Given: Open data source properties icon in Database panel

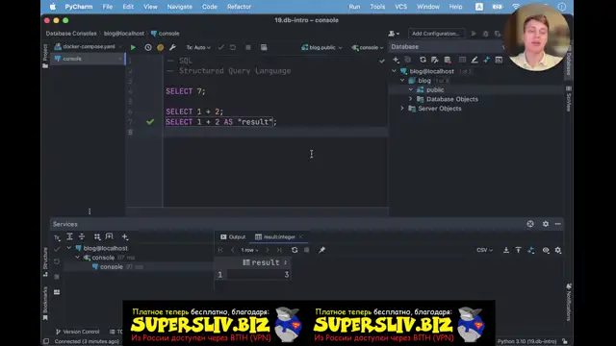Looking at the screenshot, I should (434, 60).
